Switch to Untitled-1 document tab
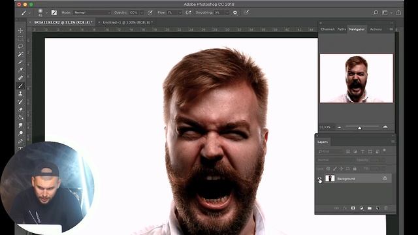This screenshot has width=418, height=235. click(x=128, y=22)
